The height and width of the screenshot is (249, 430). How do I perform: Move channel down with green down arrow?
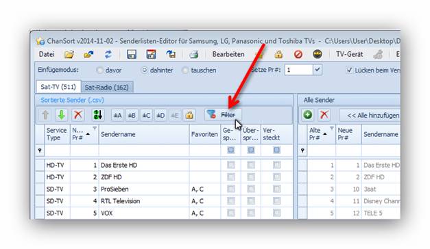click(62, 115)
